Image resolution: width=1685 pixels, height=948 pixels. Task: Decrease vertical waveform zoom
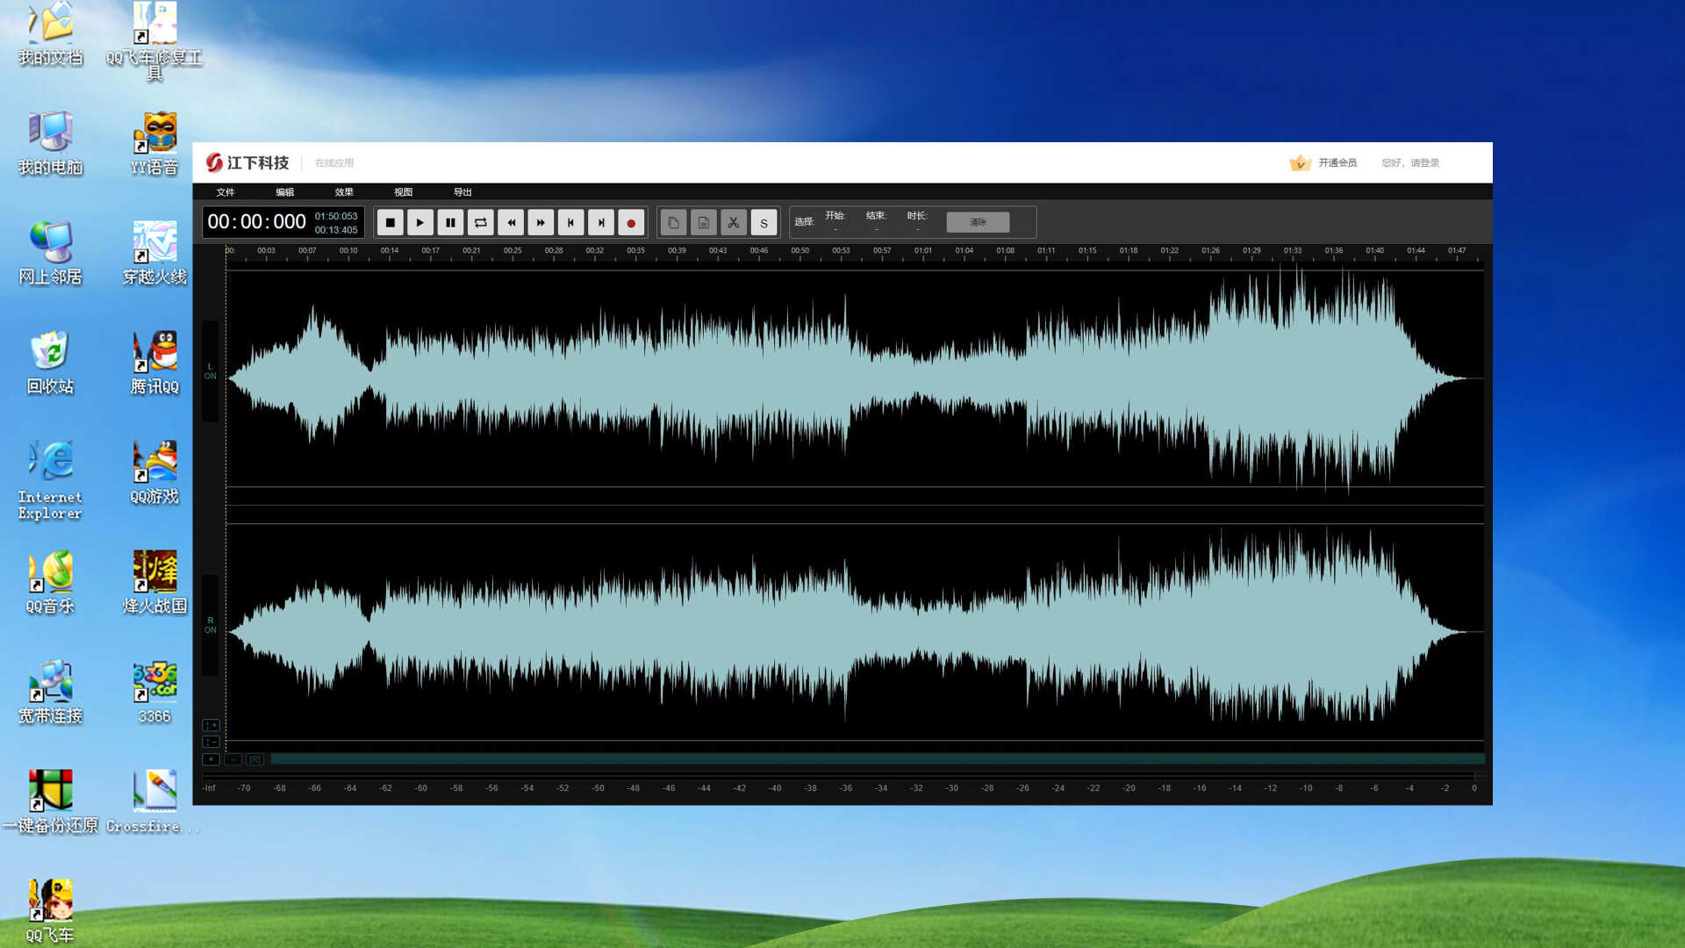(211, 742)
